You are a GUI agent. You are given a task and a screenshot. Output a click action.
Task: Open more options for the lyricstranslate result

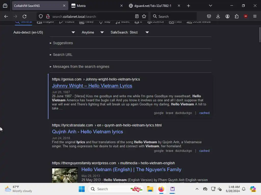(195, 151)
